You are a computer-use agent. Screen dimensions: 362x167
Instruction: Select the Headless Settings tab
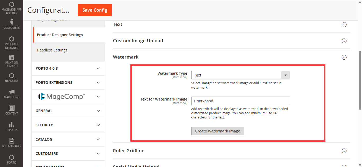point(52,50)
